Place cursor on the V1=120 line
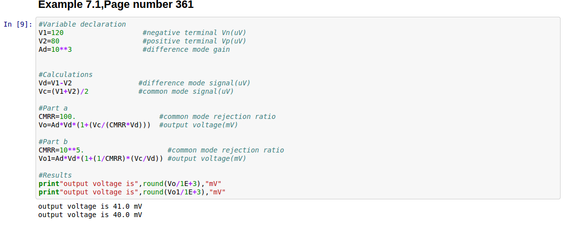Screen dimensions: 566x225 [x=51, y=33]
